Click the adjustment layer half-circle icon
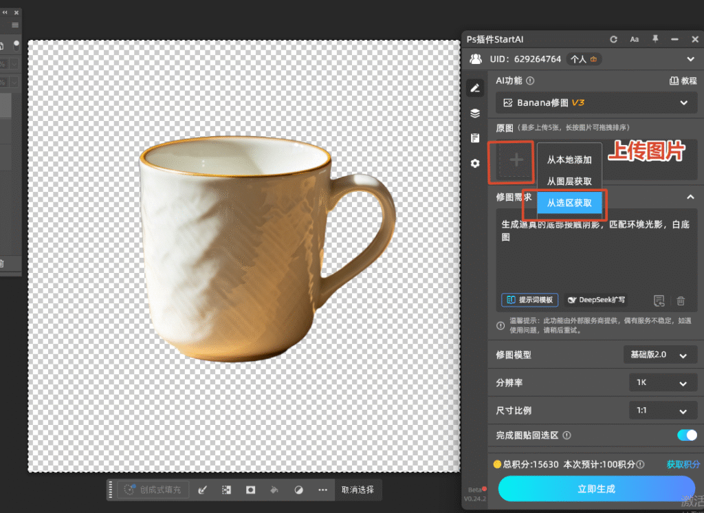The width and height of the screenshot is (704, 513). (298, 490)
